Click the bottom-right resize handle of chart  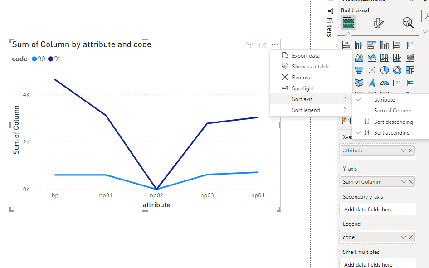pos(278,209)
